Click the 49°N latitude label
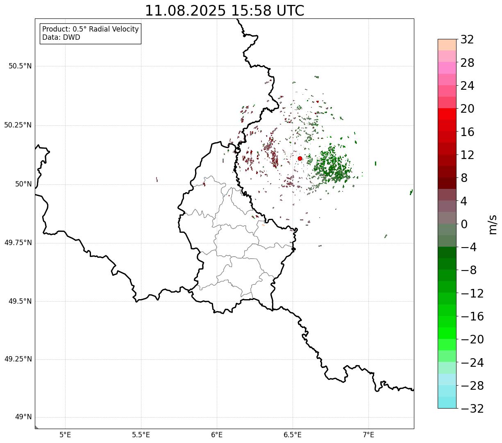Image resolution: width=502 pixels, height=443 pixels. (23, 417)
